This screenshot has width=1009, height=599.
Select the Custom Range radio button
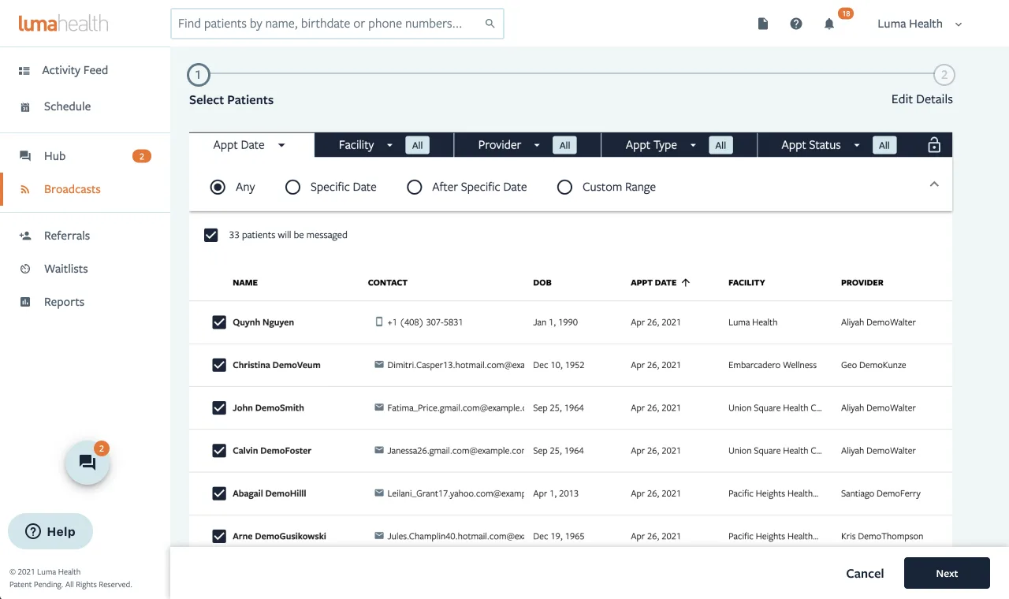[564, 187]
